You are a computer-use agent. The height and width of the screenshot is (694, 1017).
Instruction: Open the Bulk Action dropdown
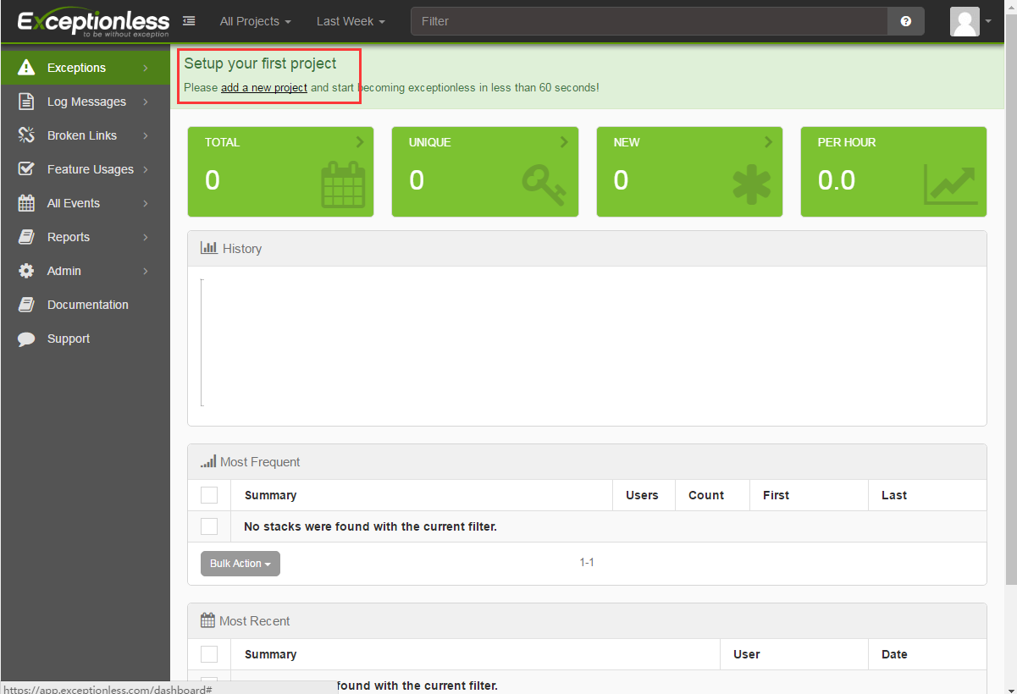[240, 564]
